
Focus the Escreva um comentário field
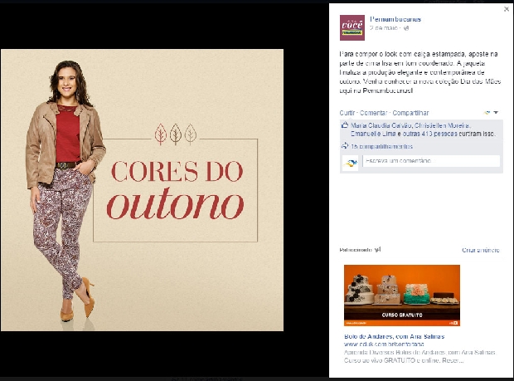[431, 161]
